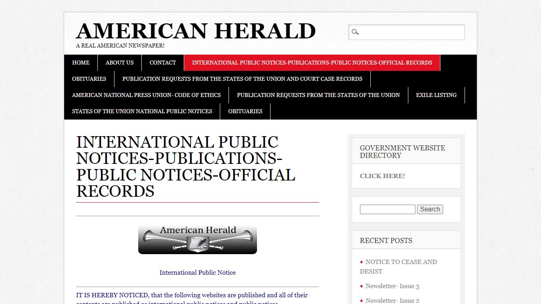The height and width of the screenshot is (304, 541).
Task: Click the sidebar Search button
Action: tap(430, 209)
